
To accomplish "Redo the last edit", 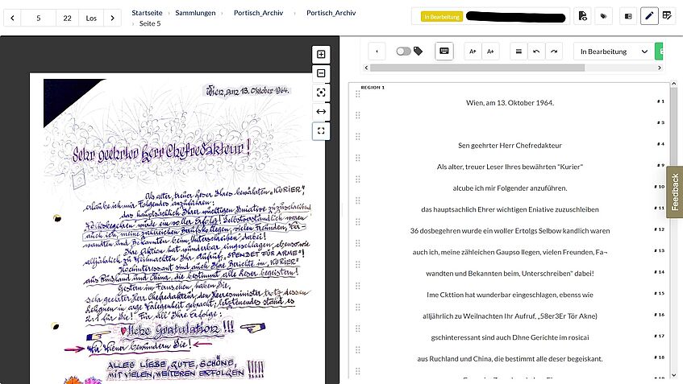I will [x=554, y=52].
